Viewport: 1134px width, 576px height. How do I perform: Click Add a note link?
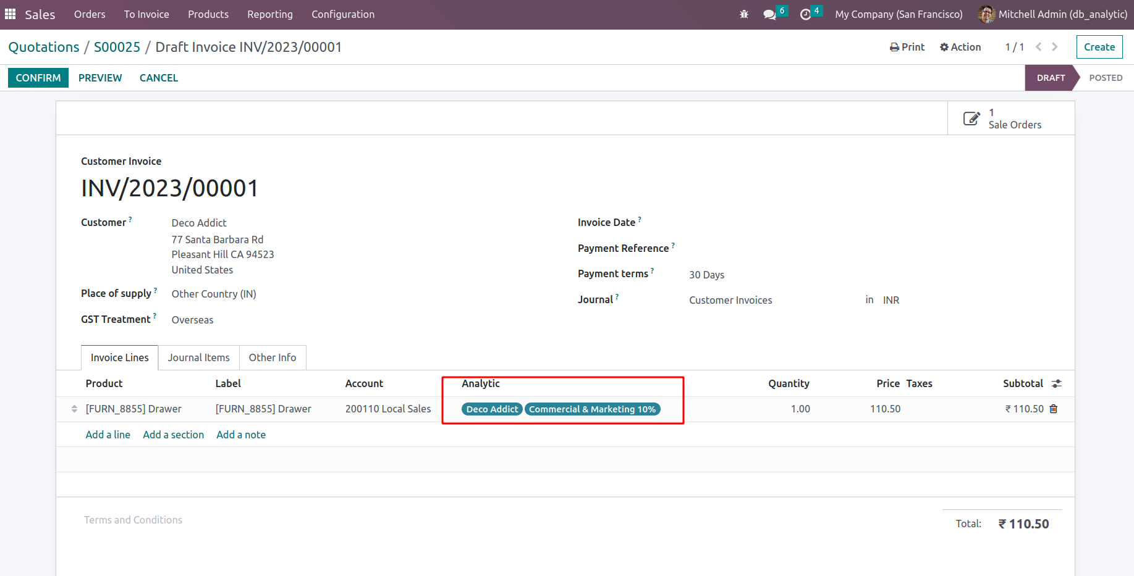click(x=241, y=435)
